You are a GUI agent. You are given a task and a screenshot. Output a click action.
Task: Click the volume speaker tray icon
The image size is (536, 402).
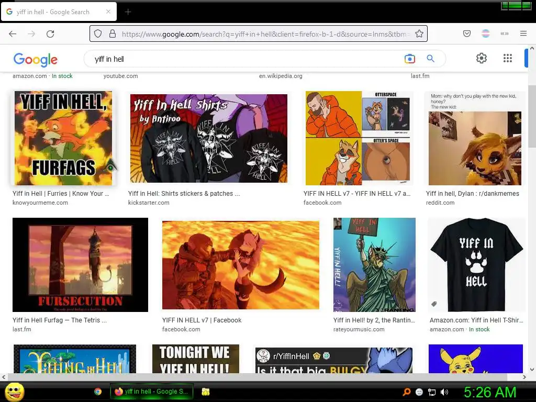pos(444,392)
